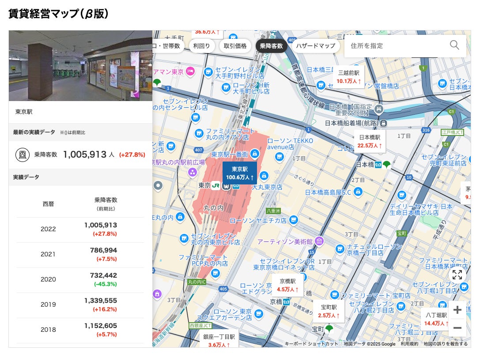This screenshot has height=357, width=480.
Task: Click the 賃貸経営マップ(β版) page title
Action: coord(58,14)
